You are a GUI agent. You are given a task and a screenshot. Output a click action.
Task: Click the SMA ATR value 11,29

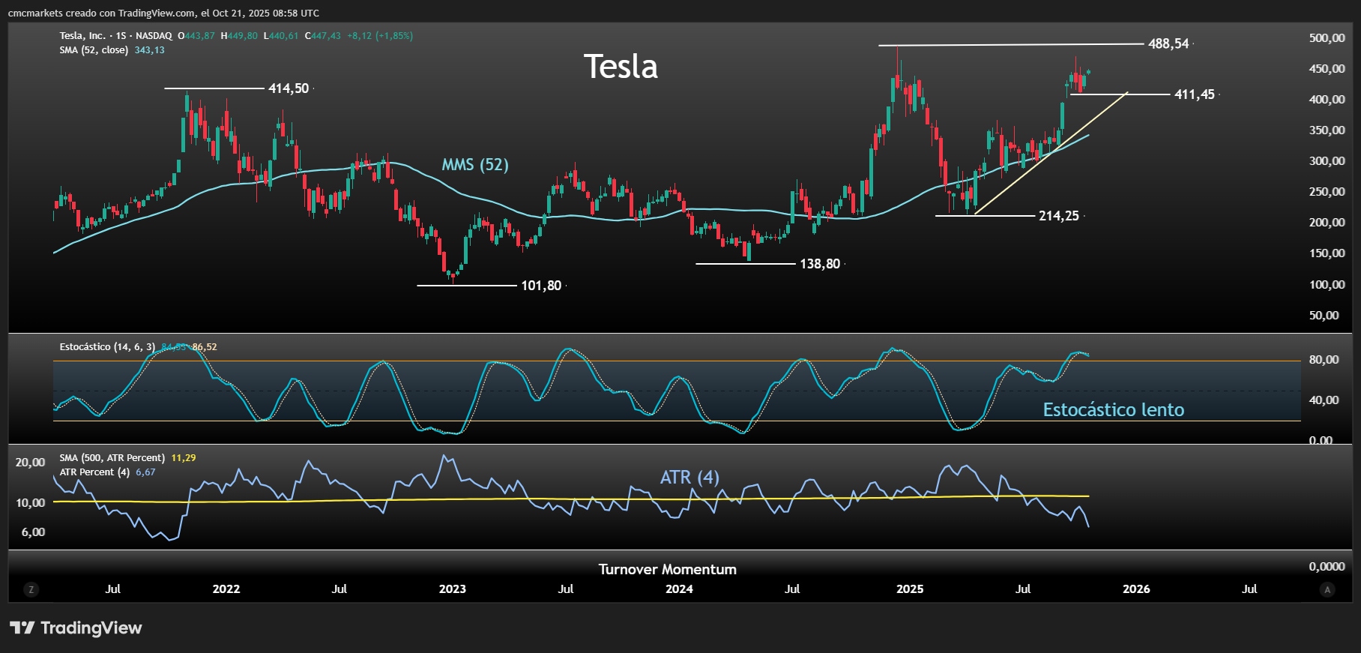point(184,458)
